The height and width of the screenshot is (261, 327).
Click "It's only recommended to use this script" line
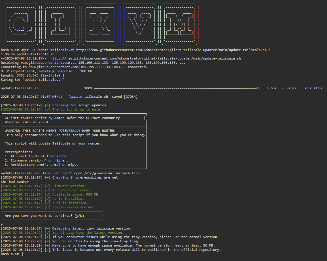pyautogui.click(x=75, y=135)
